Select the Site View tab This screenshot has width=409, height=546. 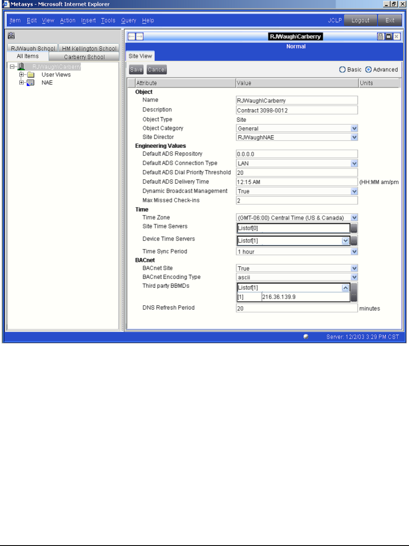coord(140,56)
